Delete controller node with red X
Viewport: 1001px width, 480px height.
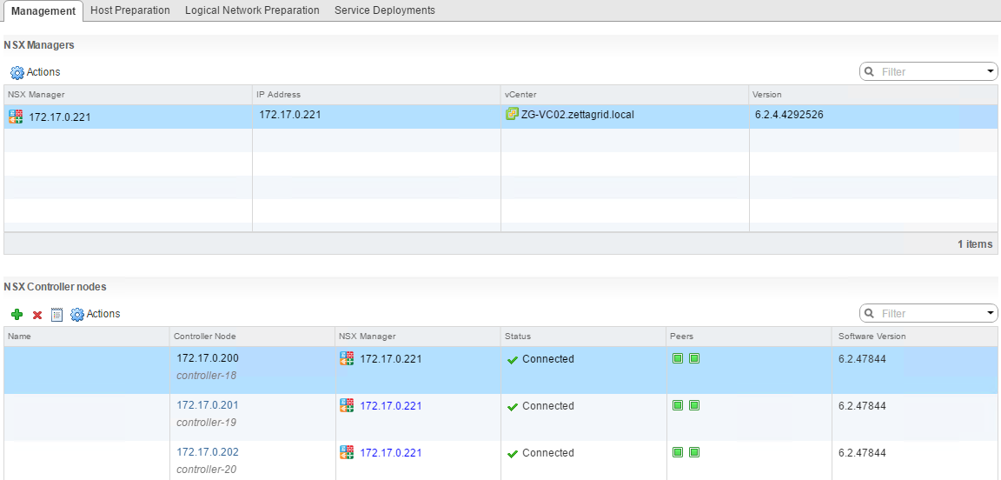tap(37, 315)
